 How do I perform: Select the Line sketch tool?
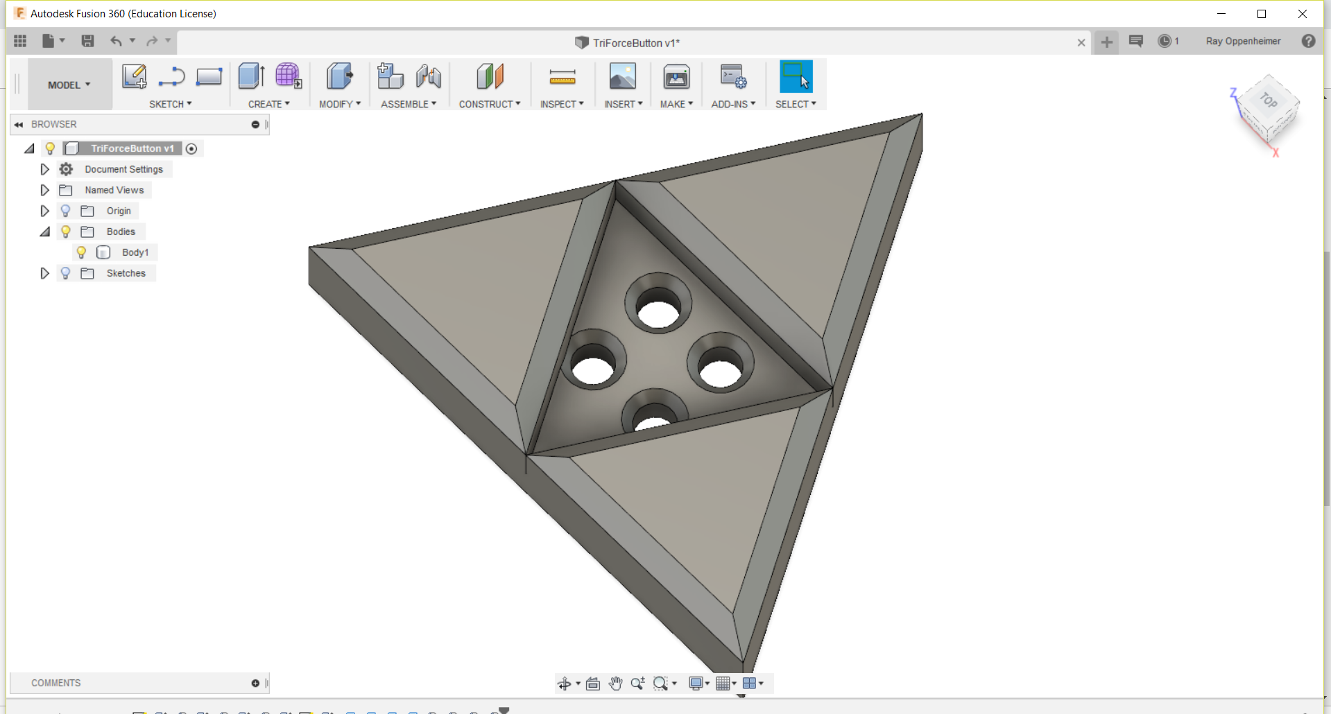coord(171,76)
